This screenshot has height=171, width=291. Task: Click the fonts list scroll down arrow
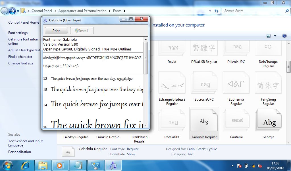288,142
